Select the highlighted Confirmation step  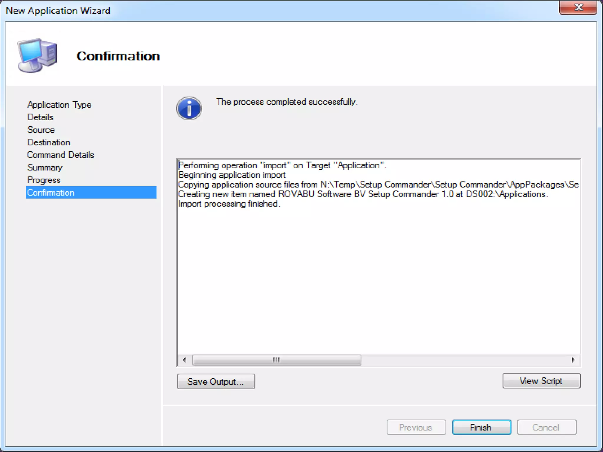[91, 192]
